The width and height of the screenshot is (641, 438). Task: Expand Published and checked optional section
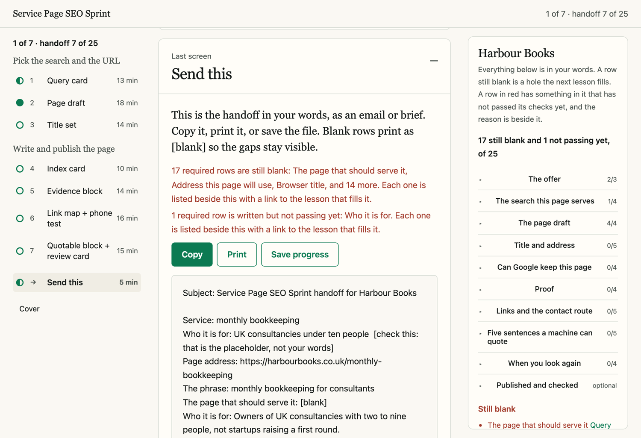pyautogui.click(x=548, y=385)
